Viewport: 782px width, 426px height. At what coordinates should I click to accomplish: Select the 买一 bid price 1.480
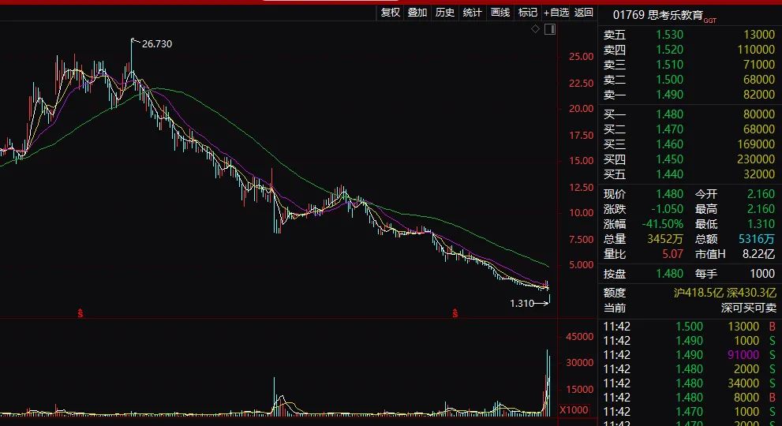click(669, 114)
